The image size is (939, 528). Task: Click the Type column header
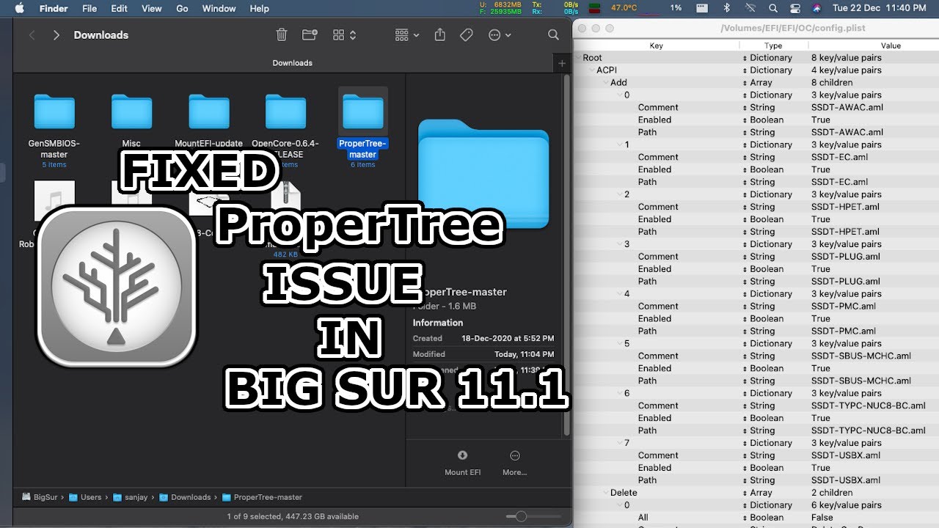pyautogui.click(x=773, y=45)
